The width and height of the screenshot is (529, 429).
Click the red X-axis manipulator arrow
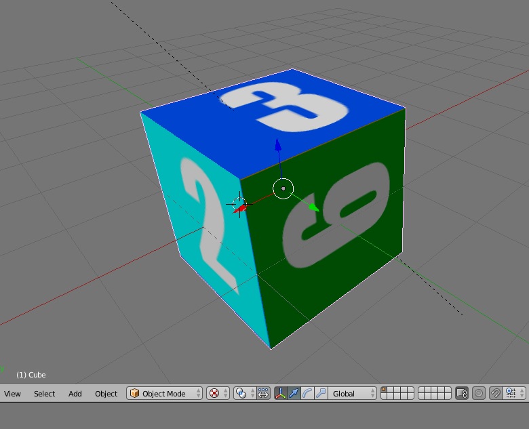[240, 209]
